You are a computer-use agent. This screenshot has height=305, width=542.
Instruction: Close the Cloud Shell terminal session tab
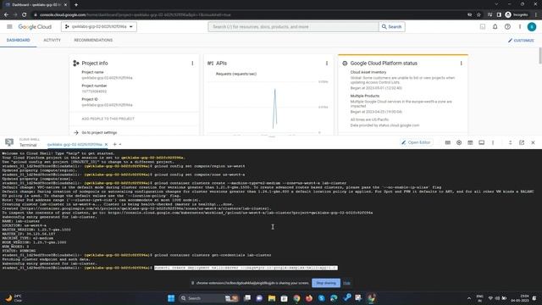click(106, 144)
